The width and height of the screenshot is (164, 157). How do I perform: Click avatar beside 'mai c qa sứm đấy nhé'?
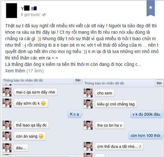tap(7, 92)
